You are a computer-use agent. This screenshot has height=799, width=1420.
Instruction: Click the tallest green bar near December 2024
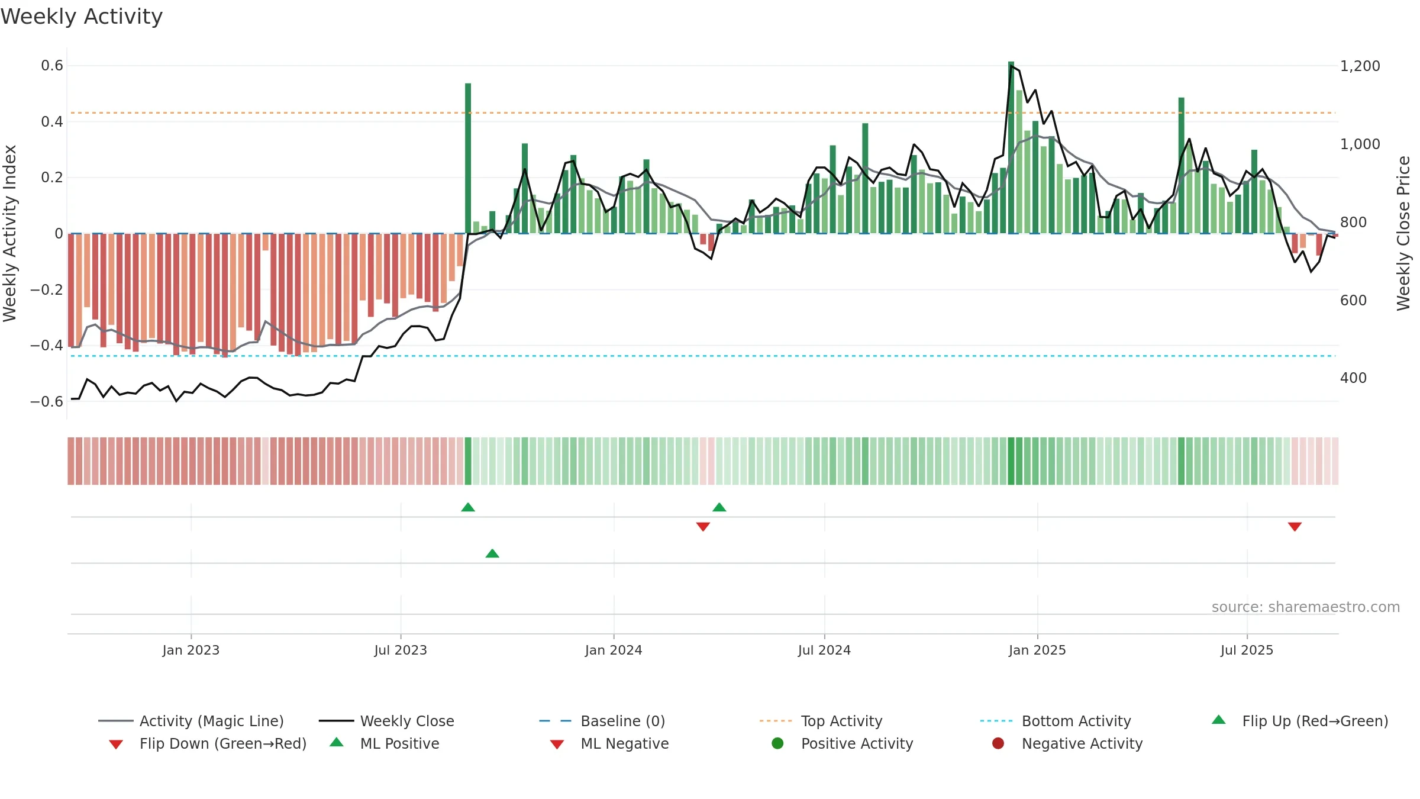1011,147
